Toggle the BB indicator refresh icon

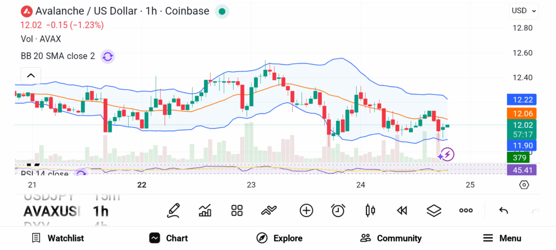(108, 56)
